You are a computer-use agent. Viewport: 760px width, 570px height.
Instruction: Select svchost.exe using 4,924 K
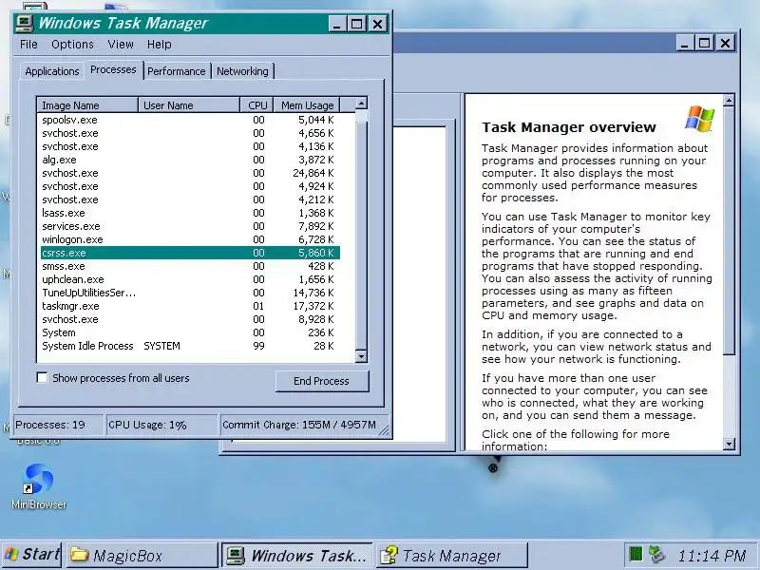pyautogui.click(x=190, y=186)
